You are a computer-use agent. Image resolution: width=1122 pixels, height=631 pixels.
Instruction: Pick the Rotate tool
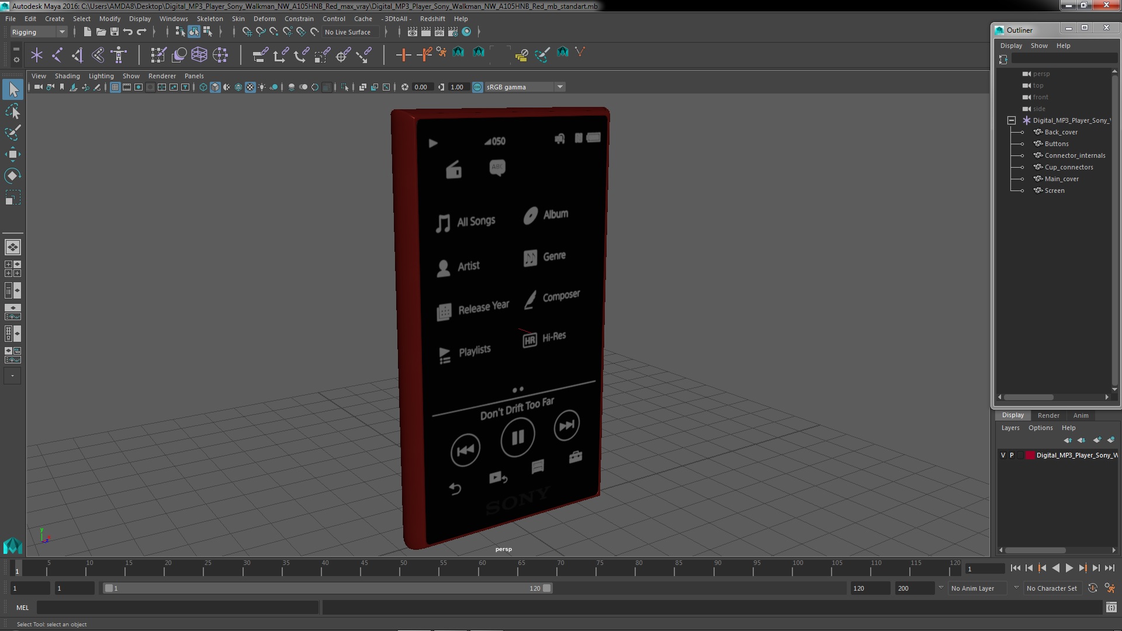coord(12,176)
